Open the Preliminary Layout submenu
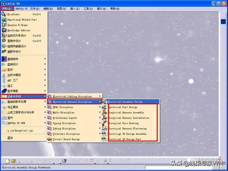228x171 pixels. coord(74,118)
